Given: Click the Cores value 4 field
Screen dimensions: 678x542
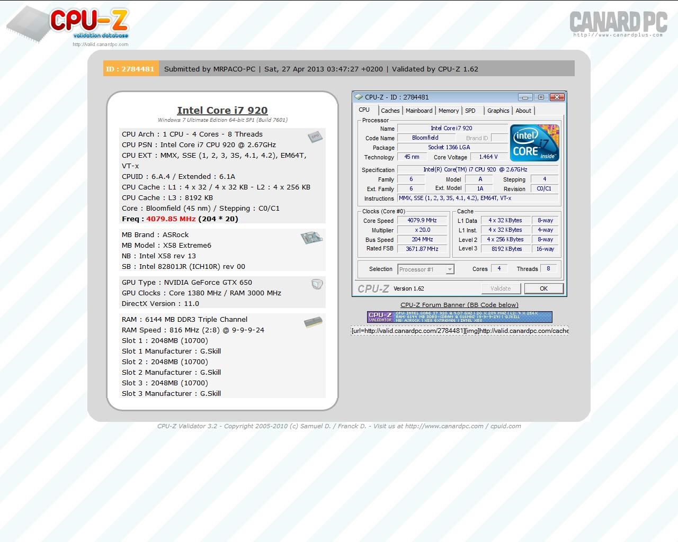Looking at the screenshot, I should (x=499, y=269).
